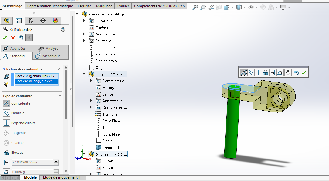Select the Zoom to Area icon

click(x=203, y=8)
